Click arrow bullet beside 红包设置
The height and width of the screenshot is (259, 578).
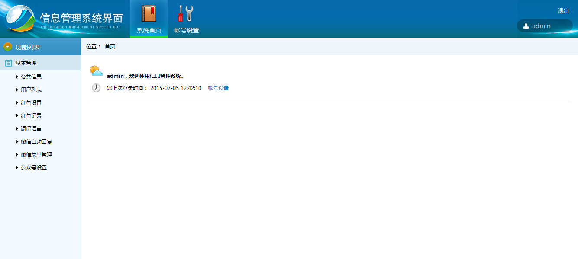(17, 103)
